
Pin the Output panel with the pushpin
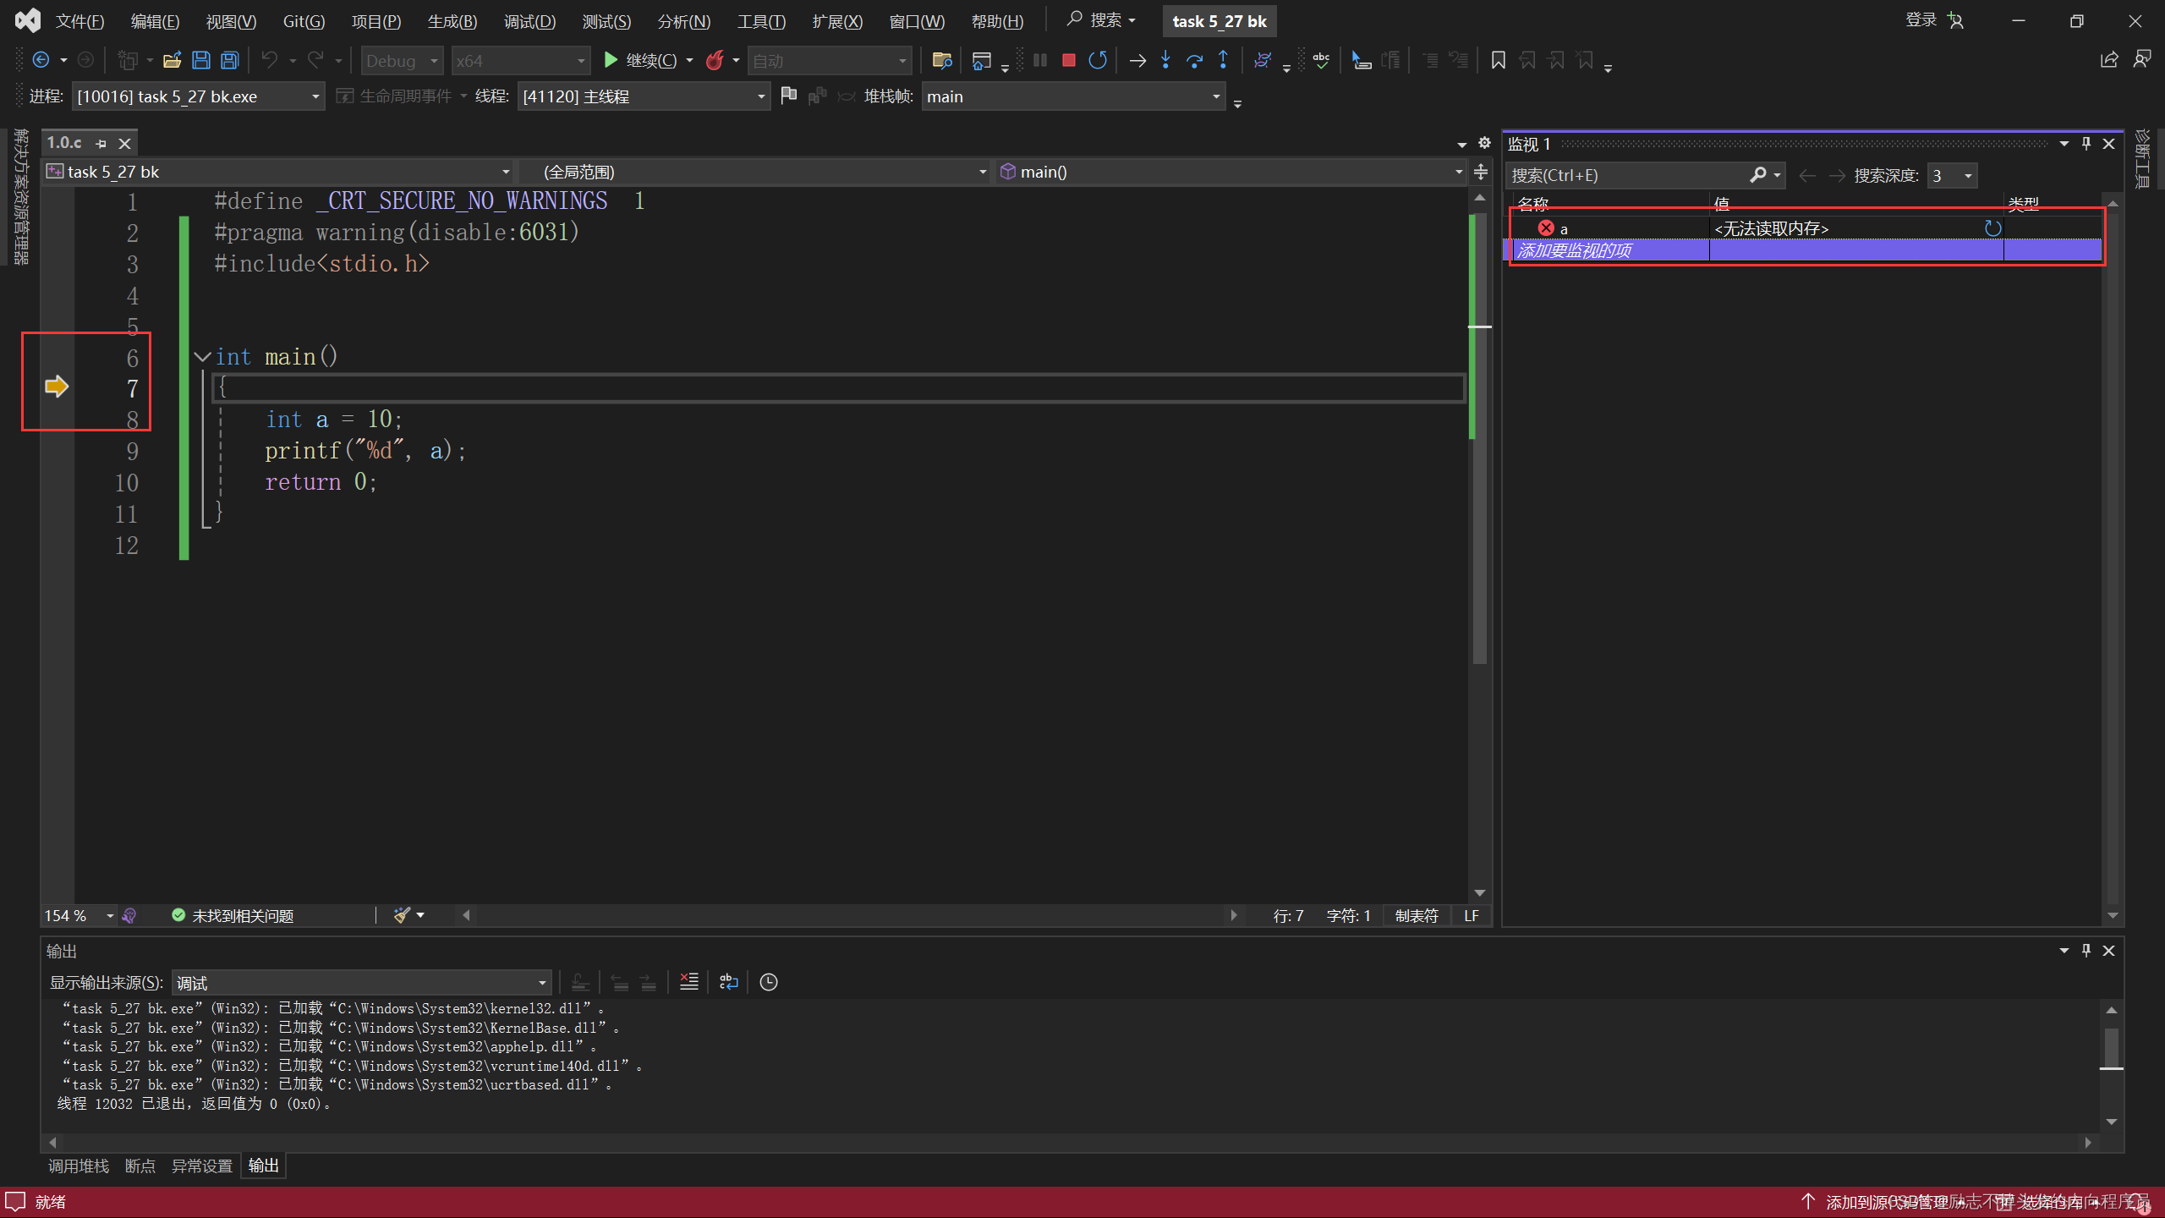click(2086, 950)
